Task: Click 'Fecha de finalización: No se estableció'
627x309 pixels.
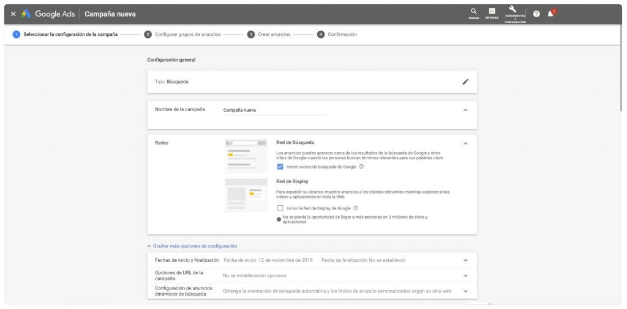Action: [x=363, y=260]
